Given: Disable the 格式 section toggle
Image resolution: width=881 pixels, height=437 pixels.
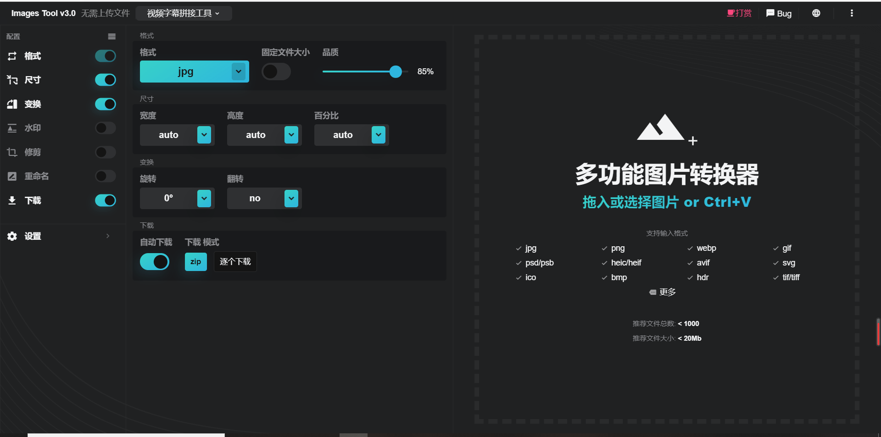Looking at the screenshot, I should pyautogui.click(x=105, y=56).
